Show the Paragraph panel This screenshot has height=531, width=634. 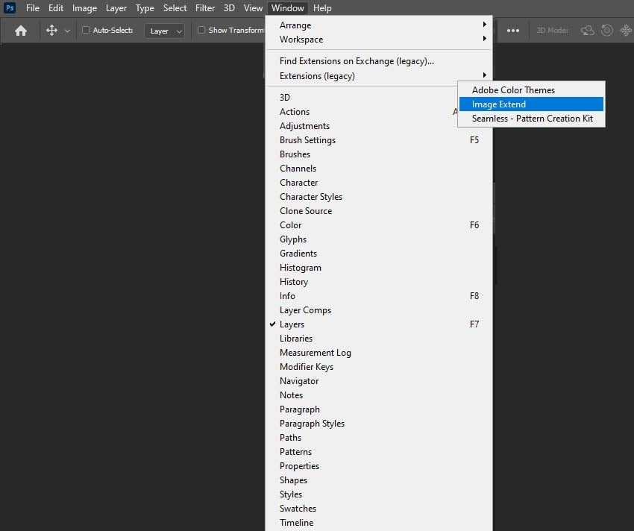coord(379,409)
